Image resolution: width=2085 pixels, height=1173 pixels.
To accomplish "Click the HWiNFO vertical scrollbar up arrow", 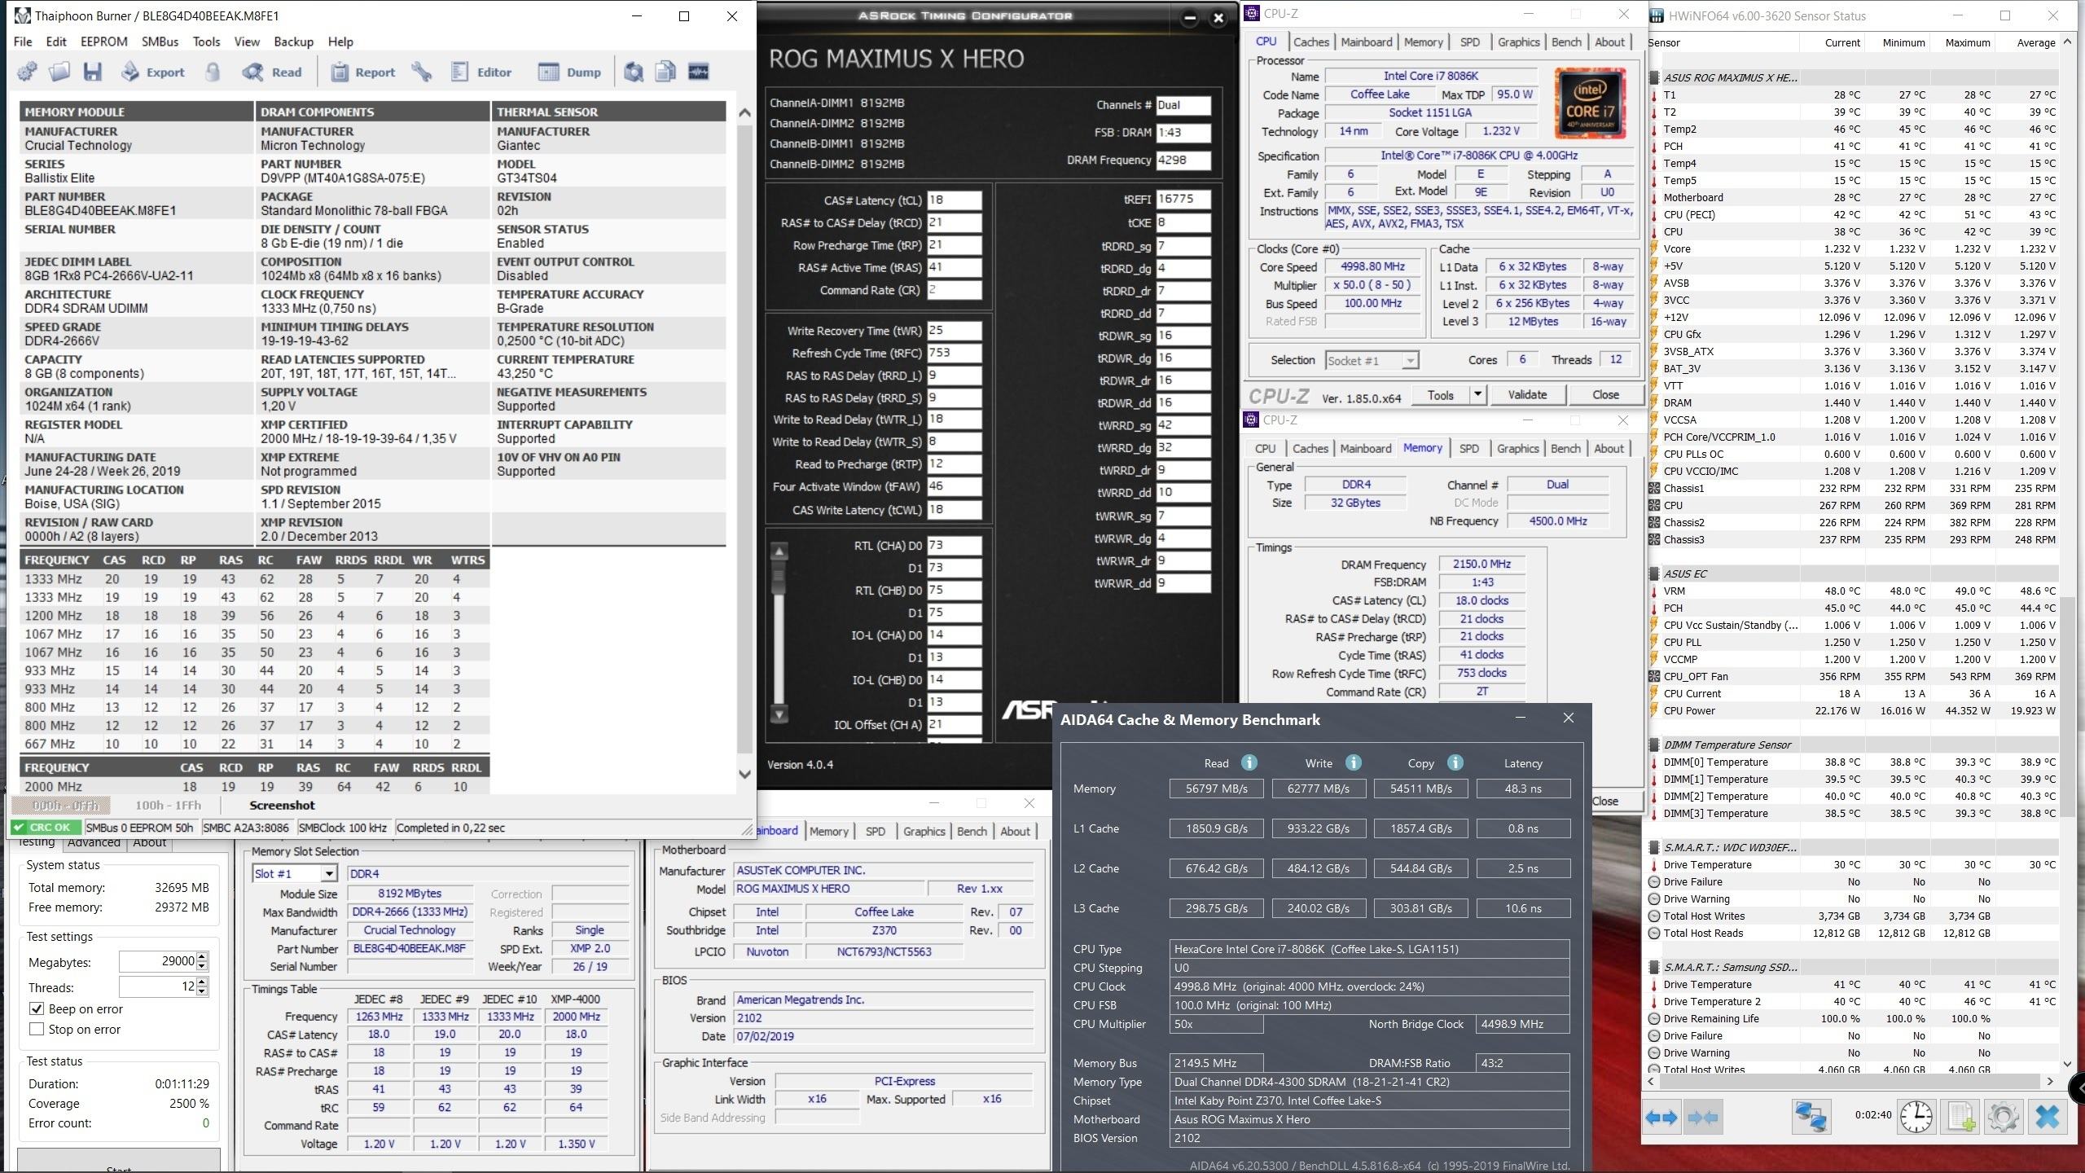I will (x=2067, y=42).
